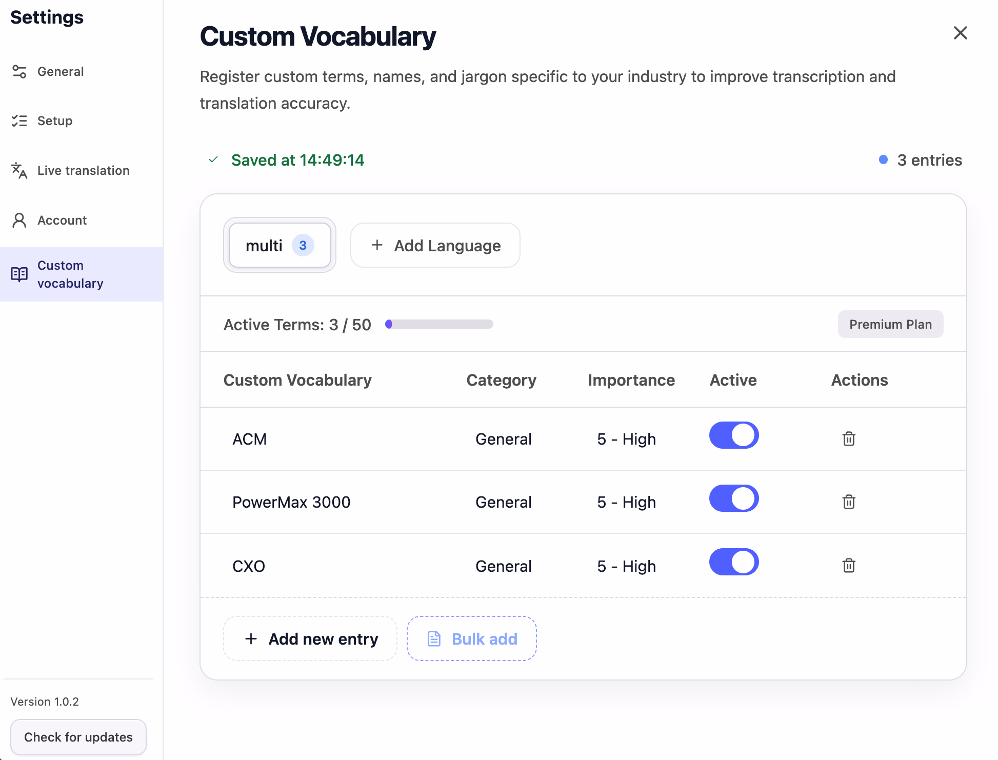
Task: Click the plus icon in Add Language
Action: pyautogui.click(x=377, y=245)
